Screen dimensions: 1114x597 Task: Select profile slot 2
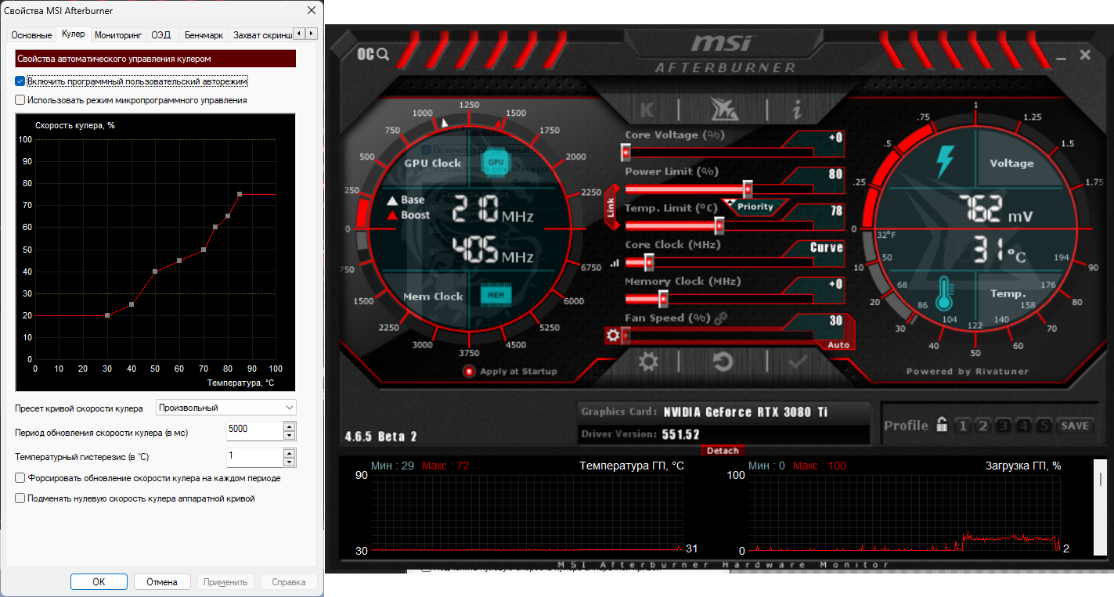[x=982, y=426]
